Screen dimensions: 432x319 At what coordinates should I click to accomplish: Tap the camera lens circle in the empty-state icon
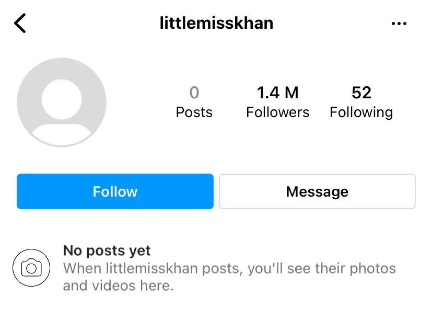(31, 269)
